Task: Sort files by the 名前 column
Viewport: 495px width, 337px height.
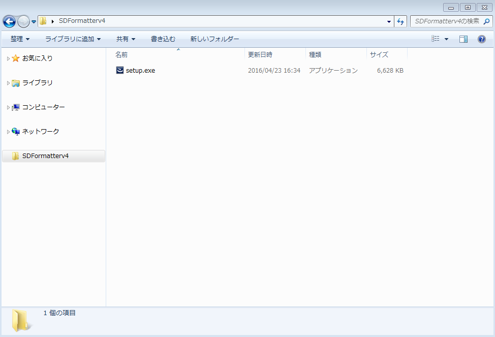Action: tap(178, 54)
